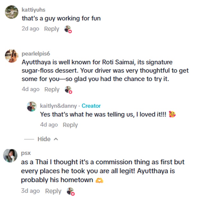
Task: Click the 'working for fun' comment text
Action: pyautogui.click(x=61, y=18)
